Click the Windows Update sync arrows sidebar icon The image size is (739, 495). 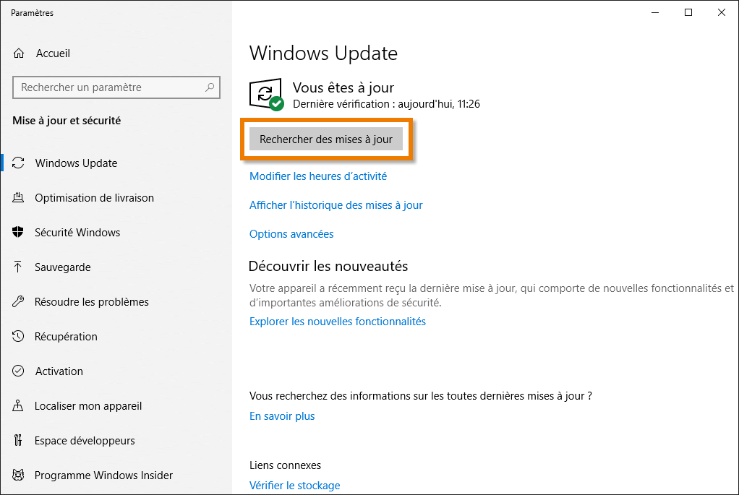(19, 163)
